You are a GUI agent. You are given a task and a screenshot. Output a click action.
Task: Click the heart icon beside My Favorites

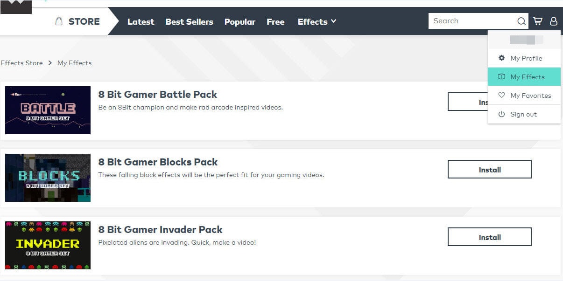click(x=501, y=96)
